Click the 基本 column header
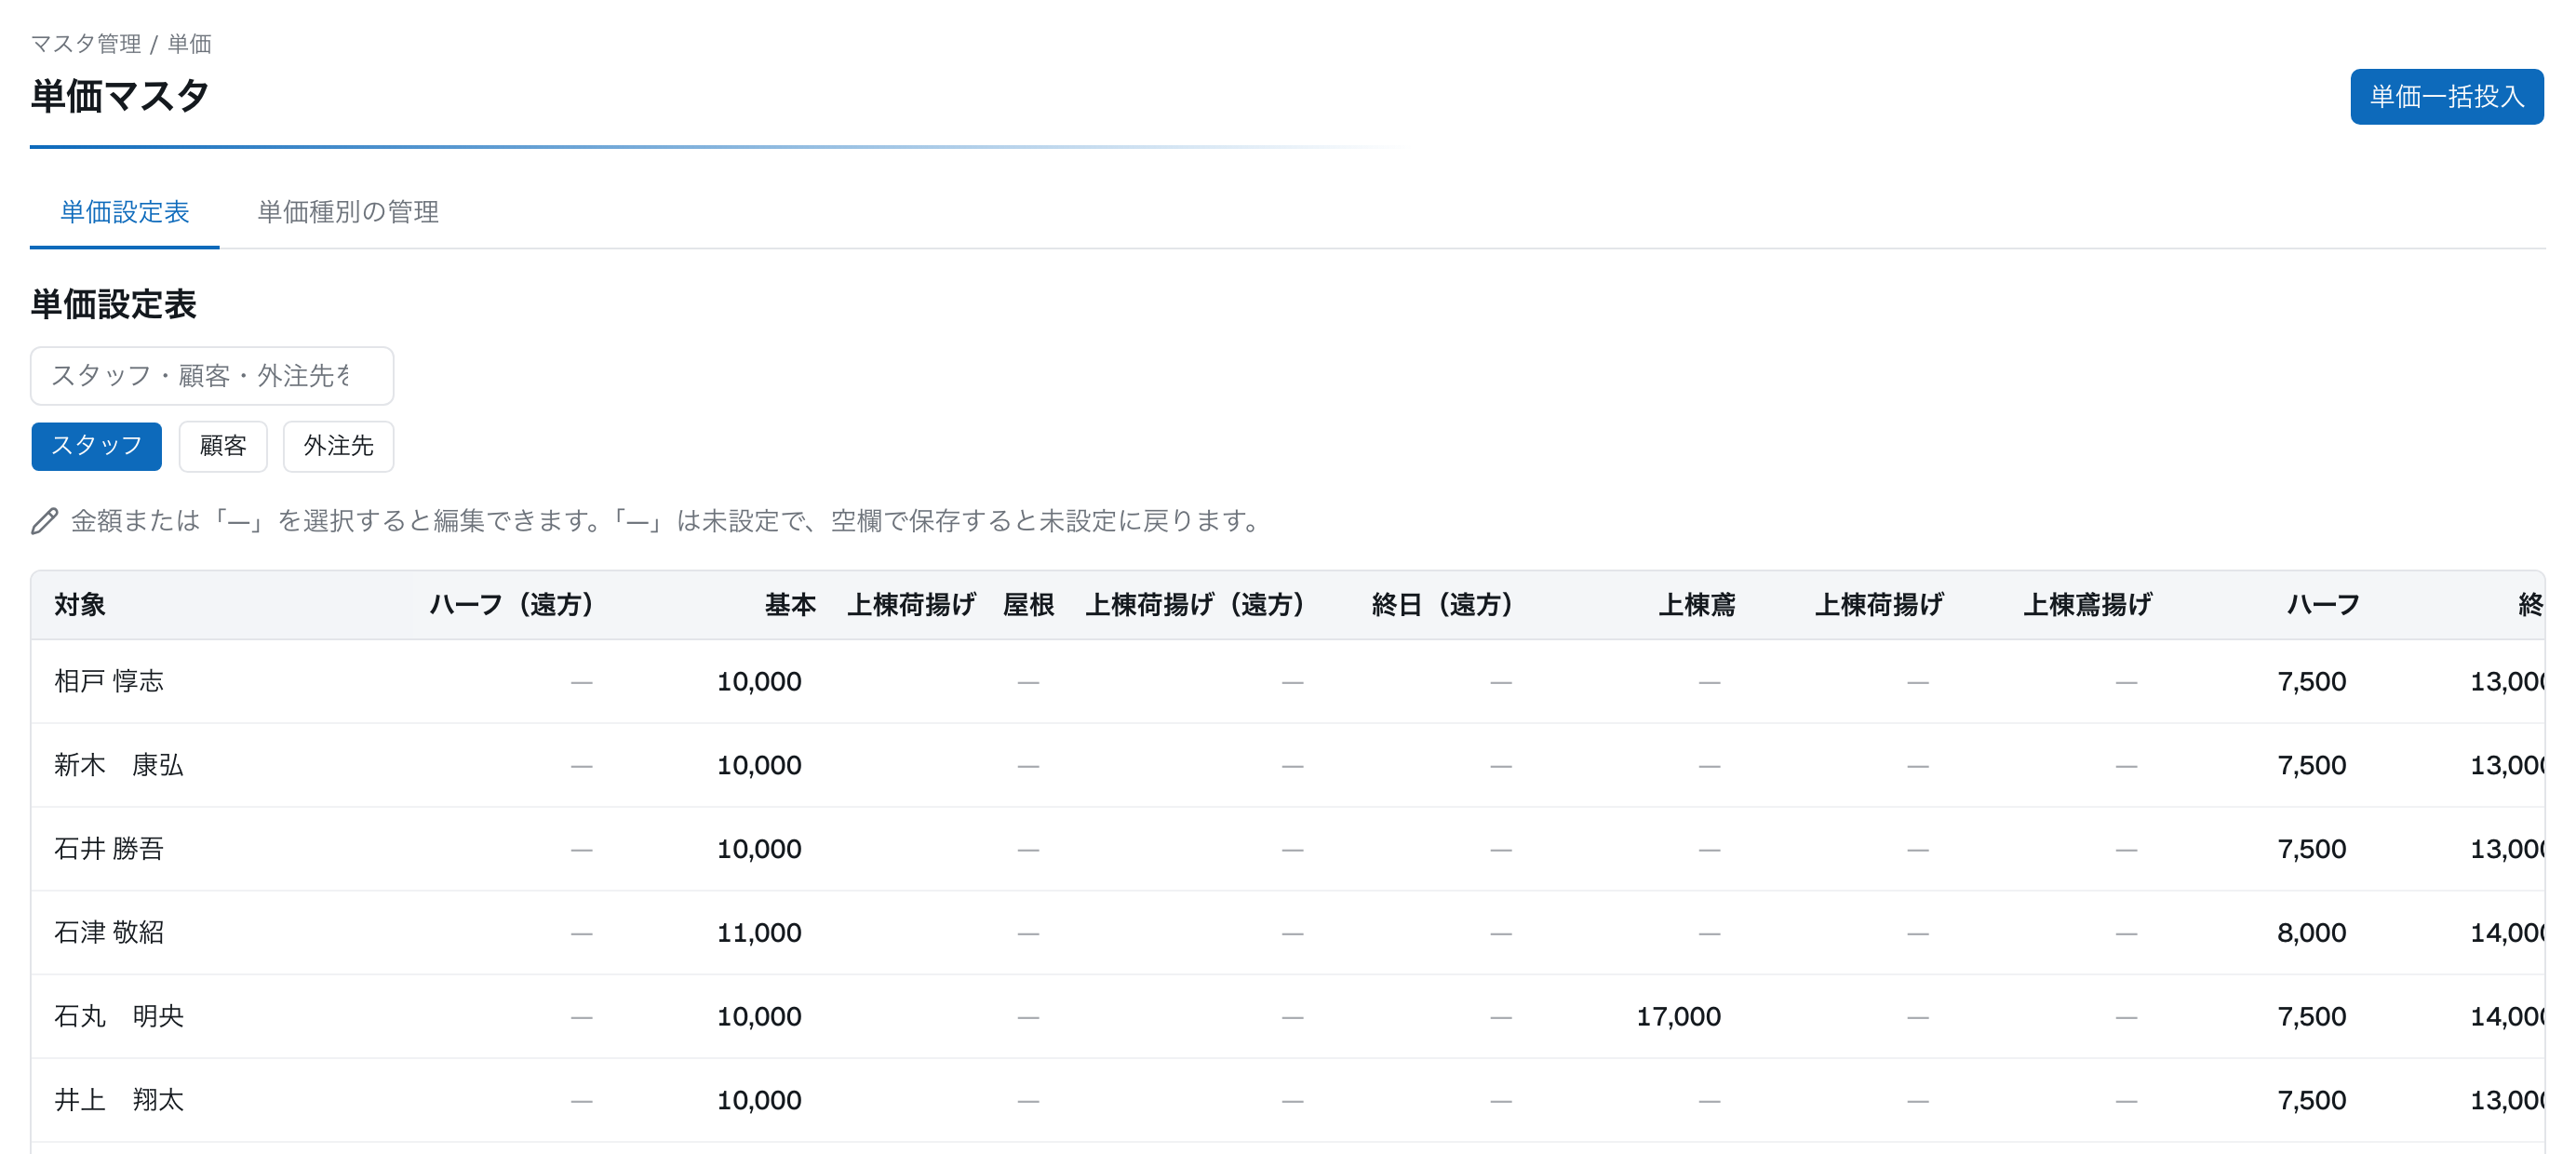 pyautogui.click(x=791, y=605)
